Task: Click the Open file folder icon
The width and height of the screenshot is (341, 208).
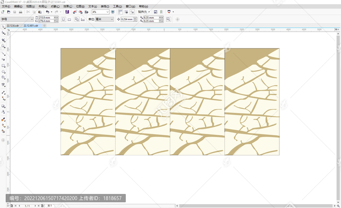Action: click(x=9, y=12)
